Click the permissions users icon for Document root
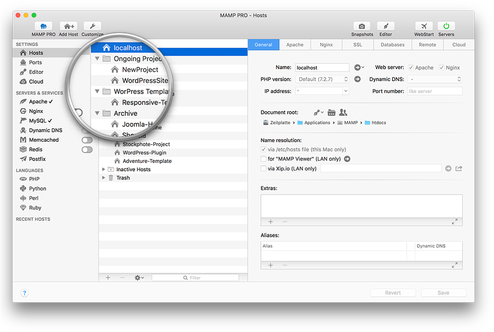 pyautogui.click(x=343, y=112)
